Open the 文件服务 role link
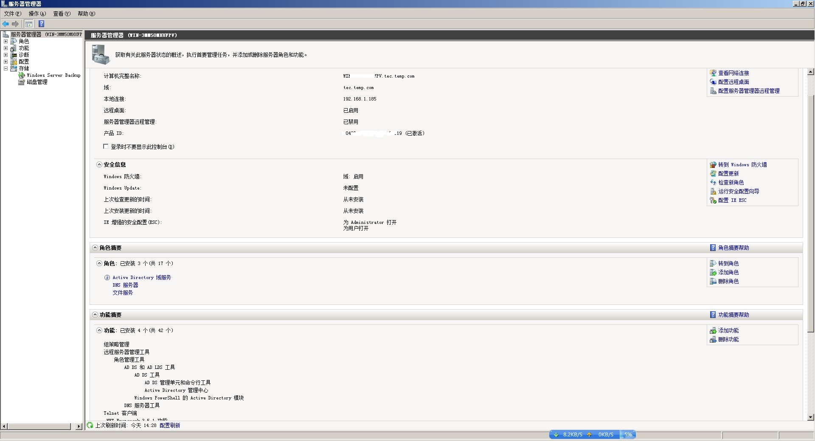 click(123, 293)
